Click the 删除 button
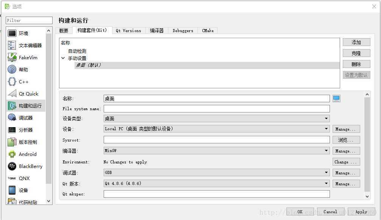Viewport: 381px width, 220px height. [356, 64]
